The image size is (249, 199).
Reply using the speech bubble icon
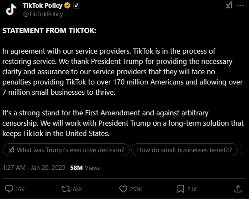(9, 189)
